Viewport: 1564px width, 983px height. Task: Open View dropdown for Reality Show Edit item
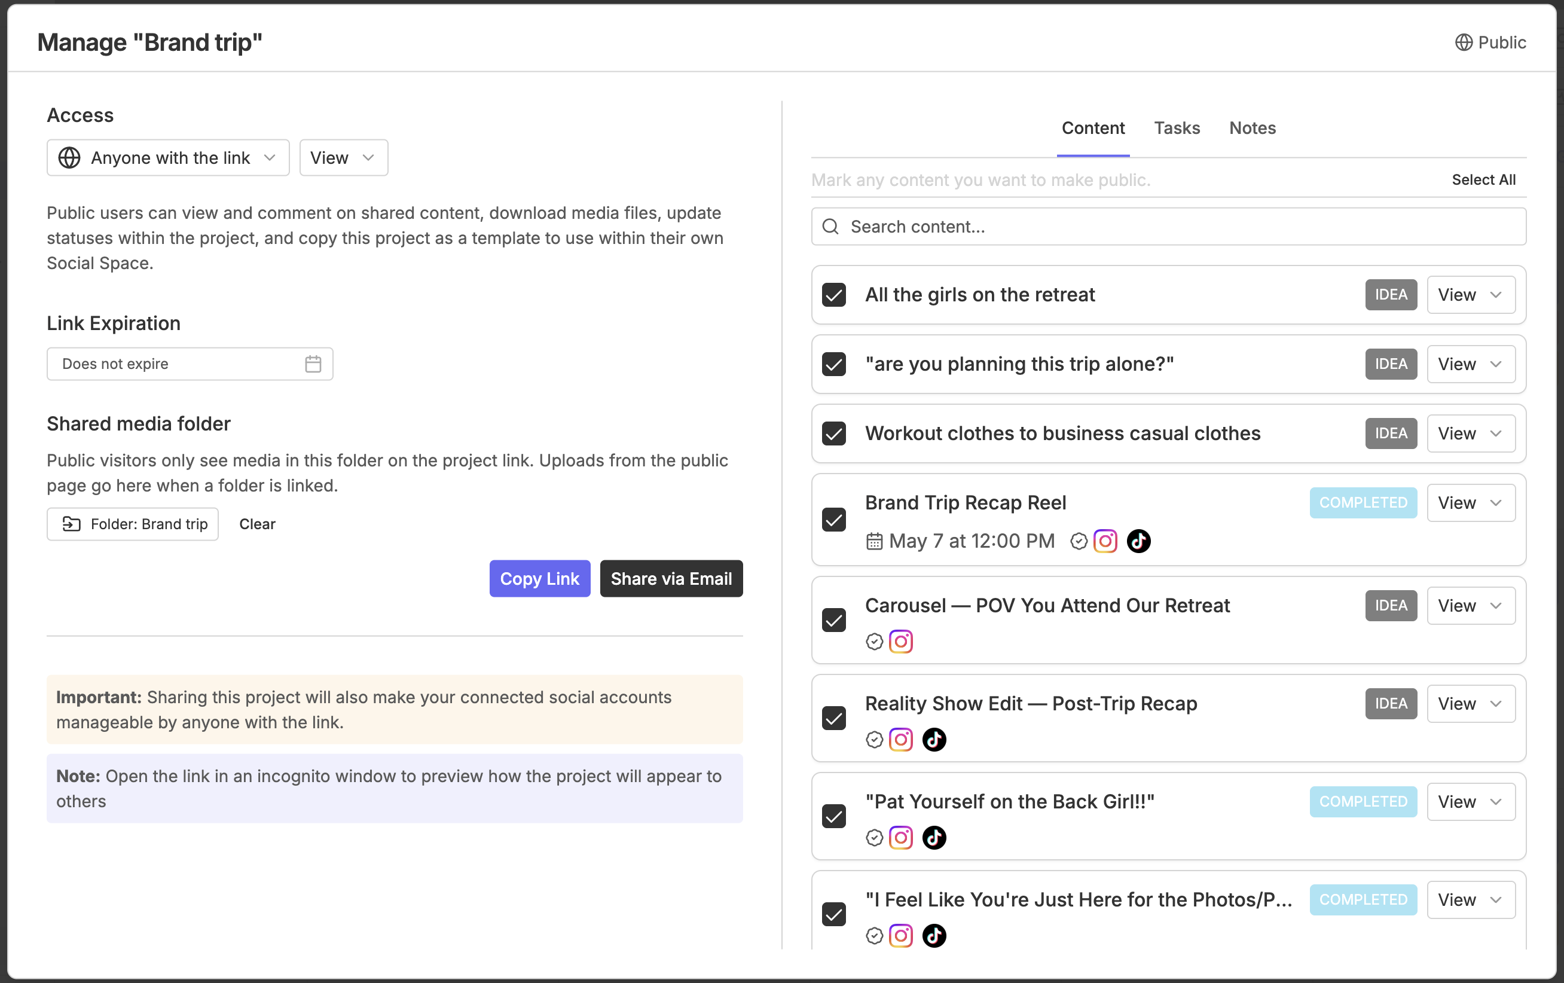tap(1471, 704)
